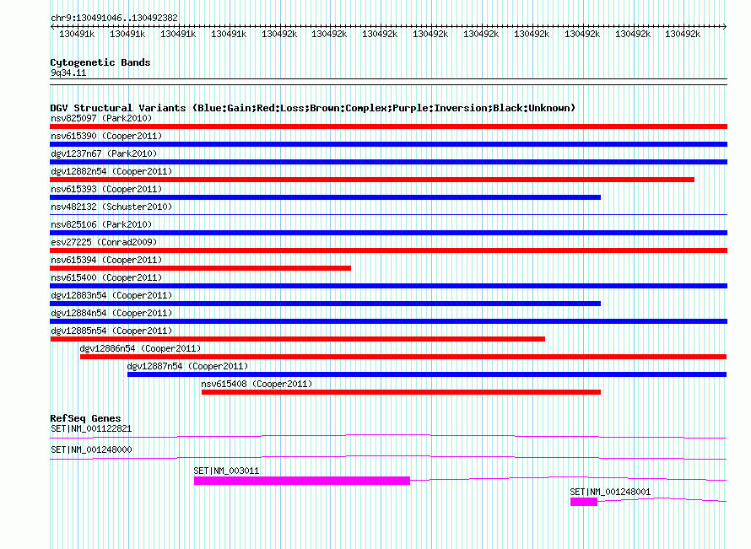Screen dimensions: 751x549
Task: Click the 9q34.11 cytogenetic band label
Action: pyautogui.click(x=68, y=73)
